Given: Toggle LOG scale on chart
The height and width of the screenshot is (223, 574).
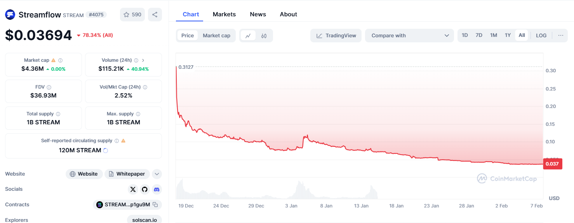Looking at the screenshot, I should (x=541, y=35).
